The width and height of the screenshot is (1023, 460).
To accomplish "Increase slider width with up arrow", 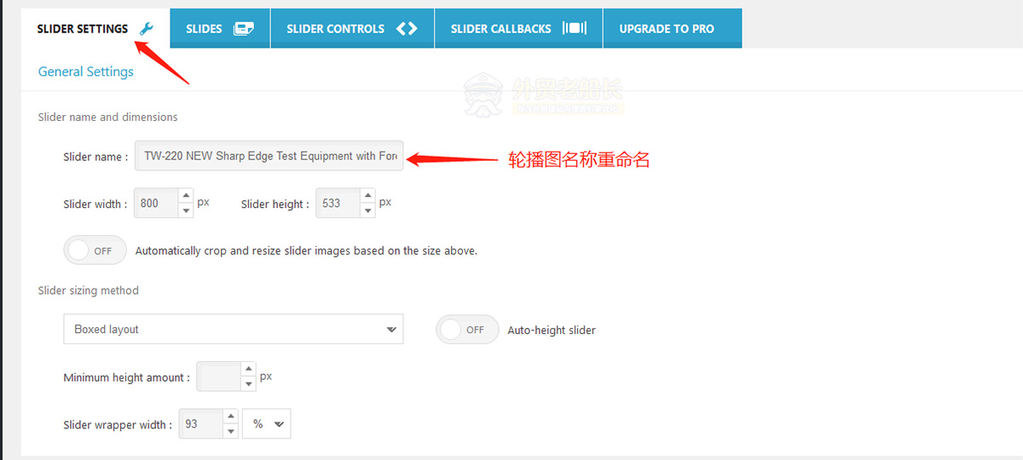I will [186, 197].
